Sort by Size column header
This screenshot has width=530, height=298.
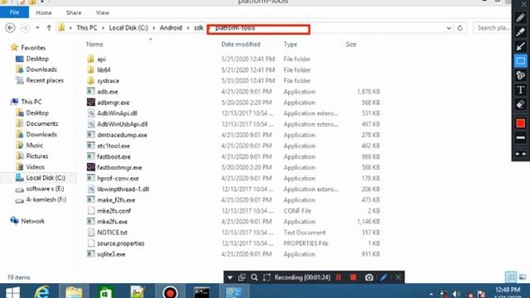pos(351,44)
